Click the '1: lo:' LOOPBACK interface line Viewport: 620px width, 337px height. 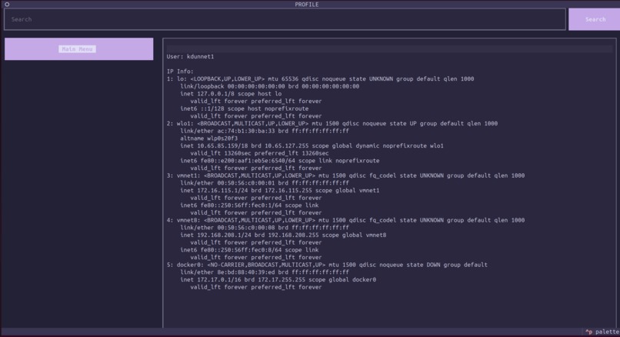click(320, 78)
